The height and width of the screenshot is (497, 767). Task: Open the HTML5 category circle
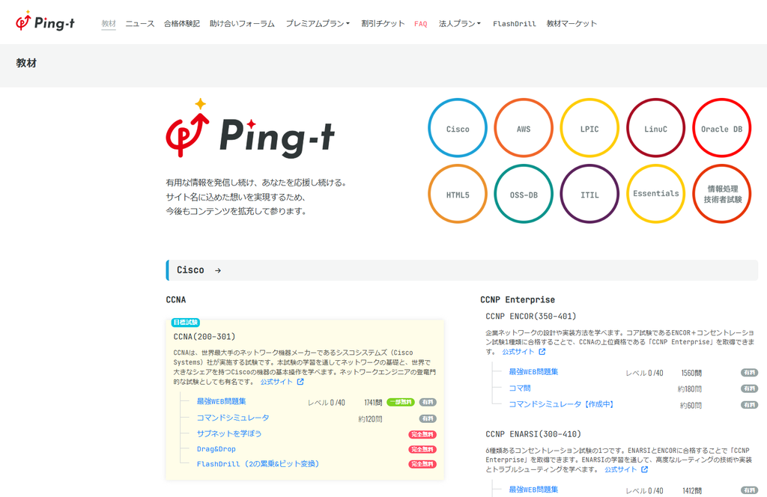tap(458, 194)
